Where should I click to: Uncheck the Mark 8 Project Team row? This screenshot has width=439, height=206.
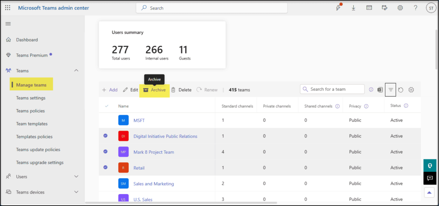coord(105,151)
